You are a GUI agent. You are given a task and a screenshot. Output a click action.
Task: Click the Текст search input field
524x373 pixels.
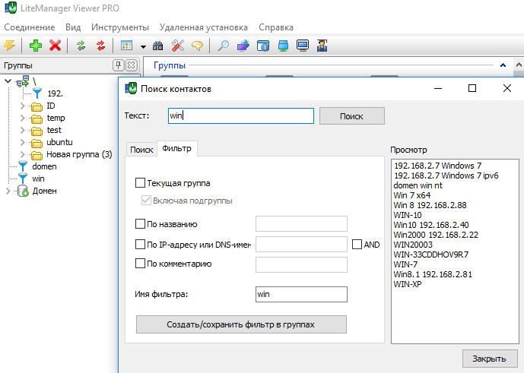241,115
